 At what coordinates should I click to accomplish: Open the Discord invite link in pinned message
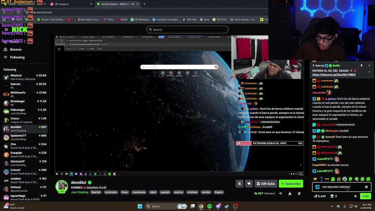pyautogui.click(x=334, y=75)
